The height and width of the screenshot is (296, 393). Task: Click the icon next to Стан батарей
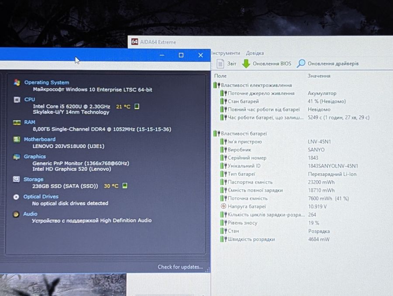click(223, 101)
